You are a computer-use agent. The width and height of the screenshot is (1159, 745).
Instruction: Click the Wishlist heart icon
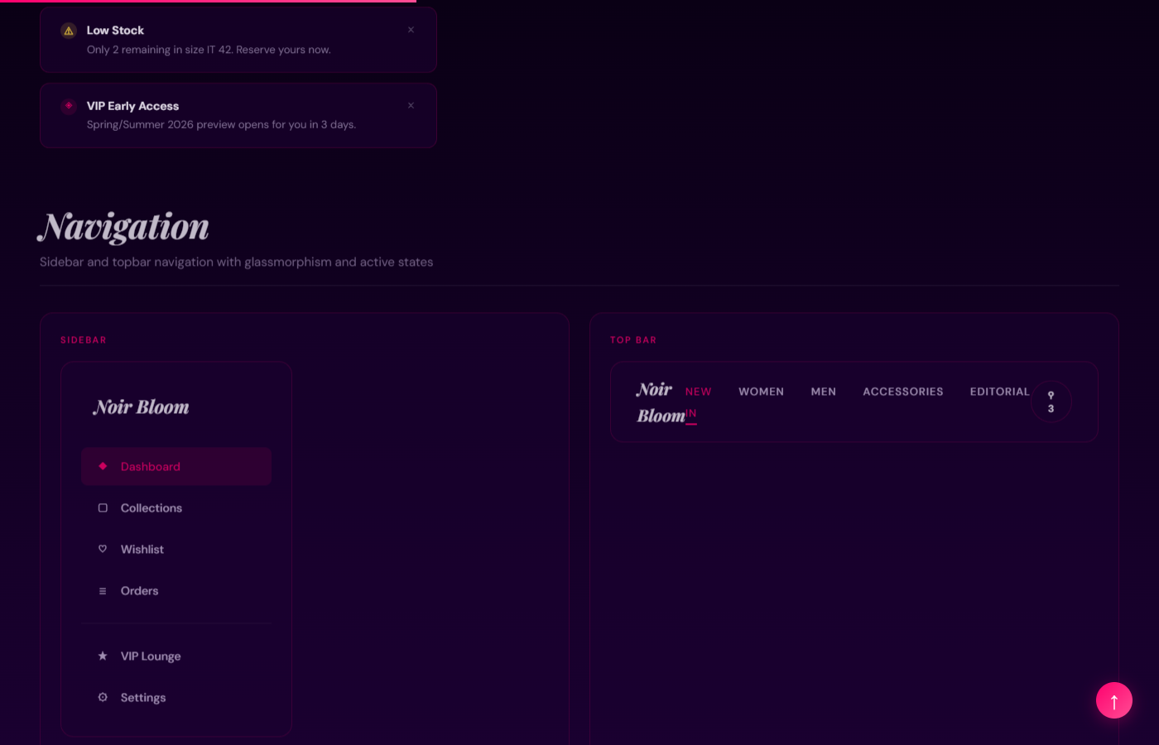coord(103,549)
